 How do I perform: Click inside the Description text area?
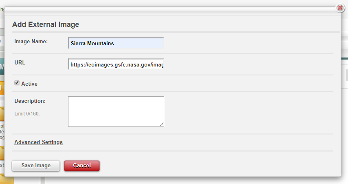[116, 111]
